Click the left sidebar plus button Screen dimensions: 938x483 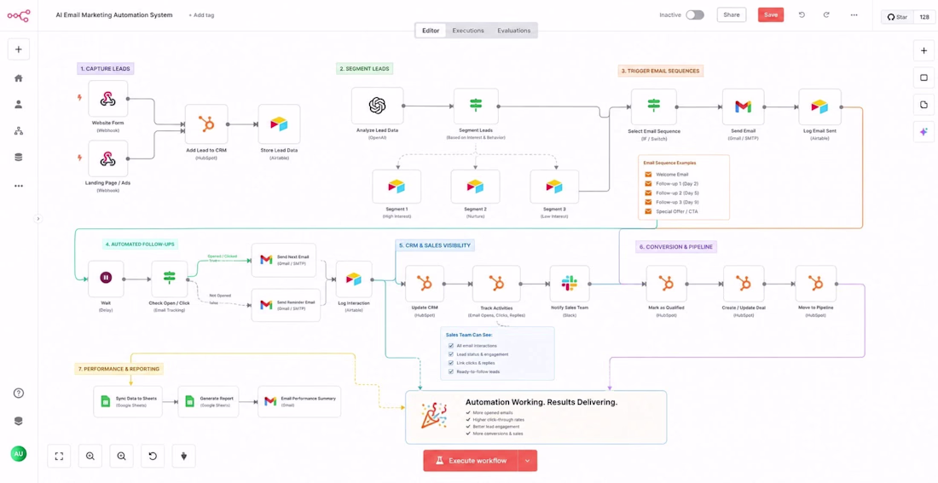19,49
